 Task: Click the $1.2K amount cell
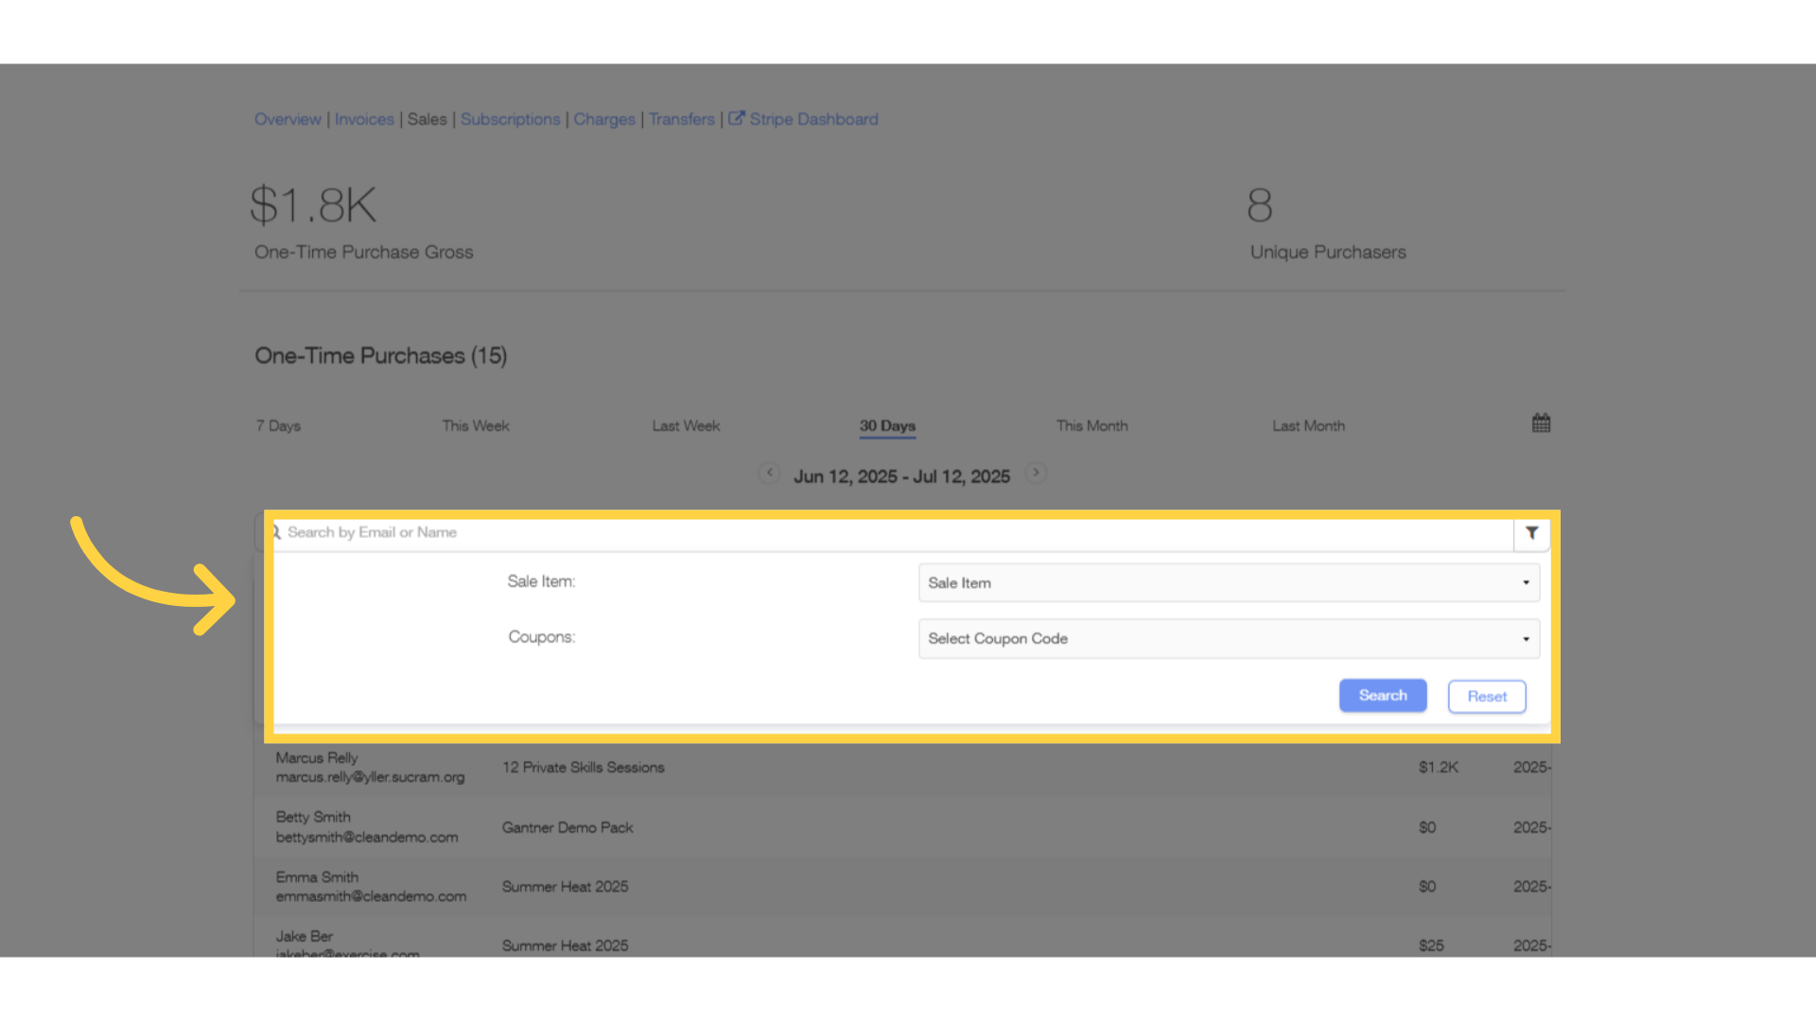1438,768
